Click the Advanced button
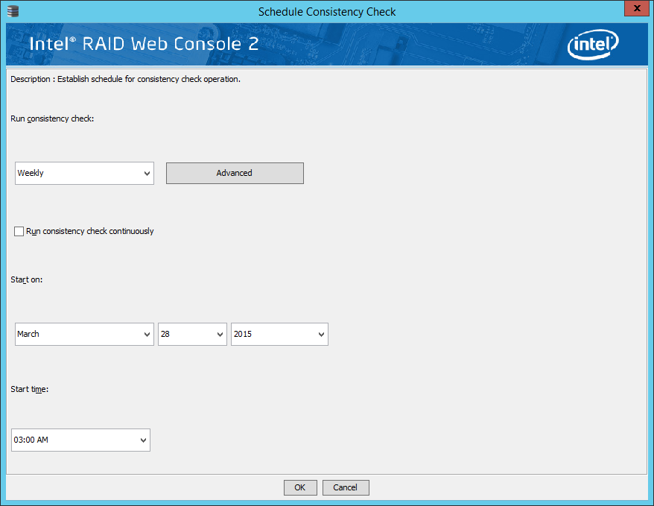This screenshot has height=506, width=654. click(235, 173)
